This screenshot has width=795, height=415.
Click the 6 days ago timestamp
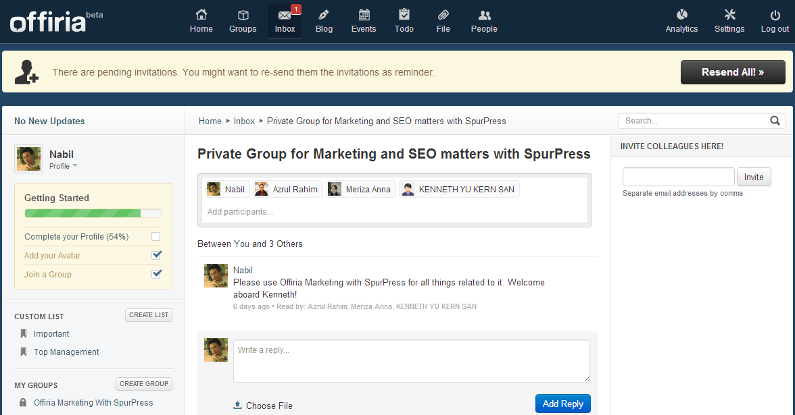251,306
